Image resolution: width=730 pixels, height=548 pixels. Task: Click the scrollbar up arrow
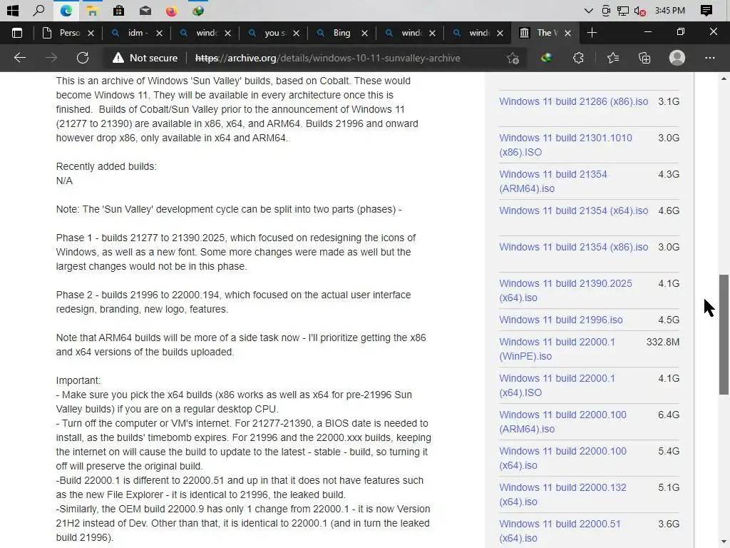point(724,78)
